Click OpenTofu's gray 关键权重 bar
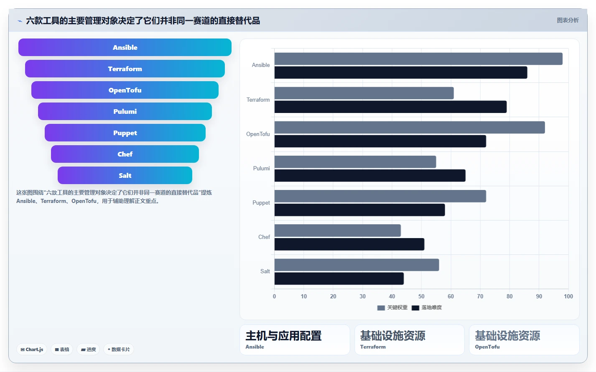The width and height of the screenshot is (596, 372). click(x=410, y=128)
